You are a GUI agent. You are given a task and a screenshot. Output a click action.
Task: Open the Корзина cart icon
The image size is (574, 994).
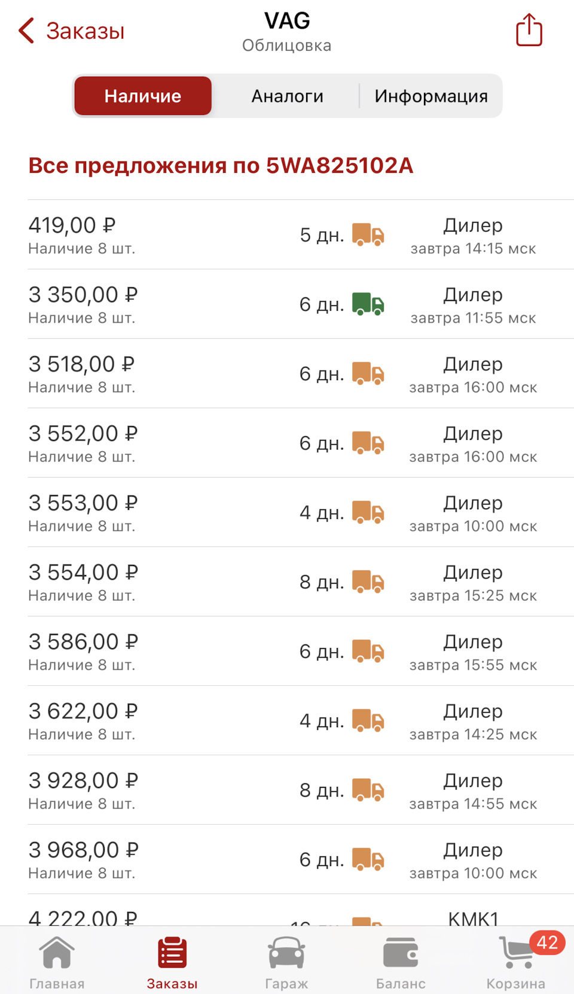point(516,954)
